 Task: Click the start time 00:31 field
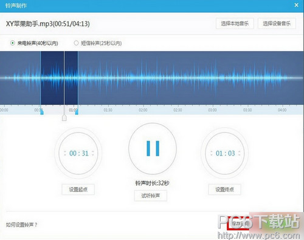tap(79, 153)
